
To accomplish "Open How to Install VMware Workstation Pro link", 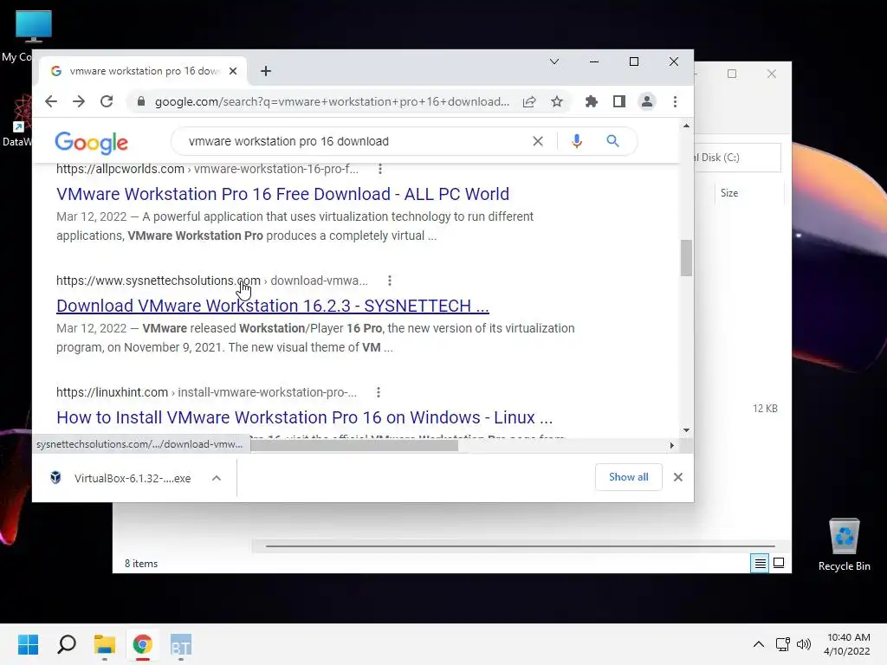I will (304, 417).
